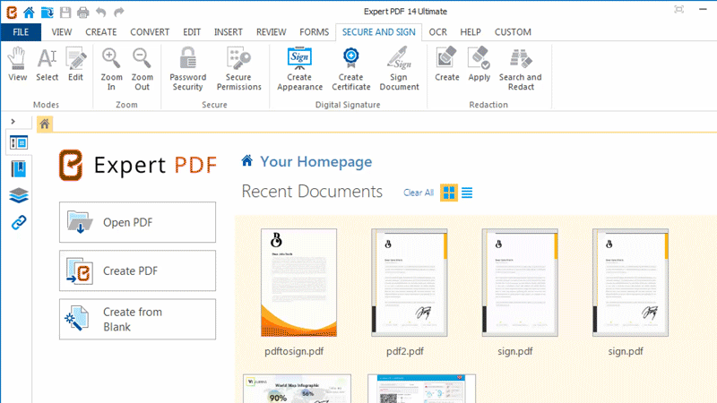Screen dimensions: 717x403
Task: Click the Redo arrow in quick access toolbar
Action: coord(118,13)
